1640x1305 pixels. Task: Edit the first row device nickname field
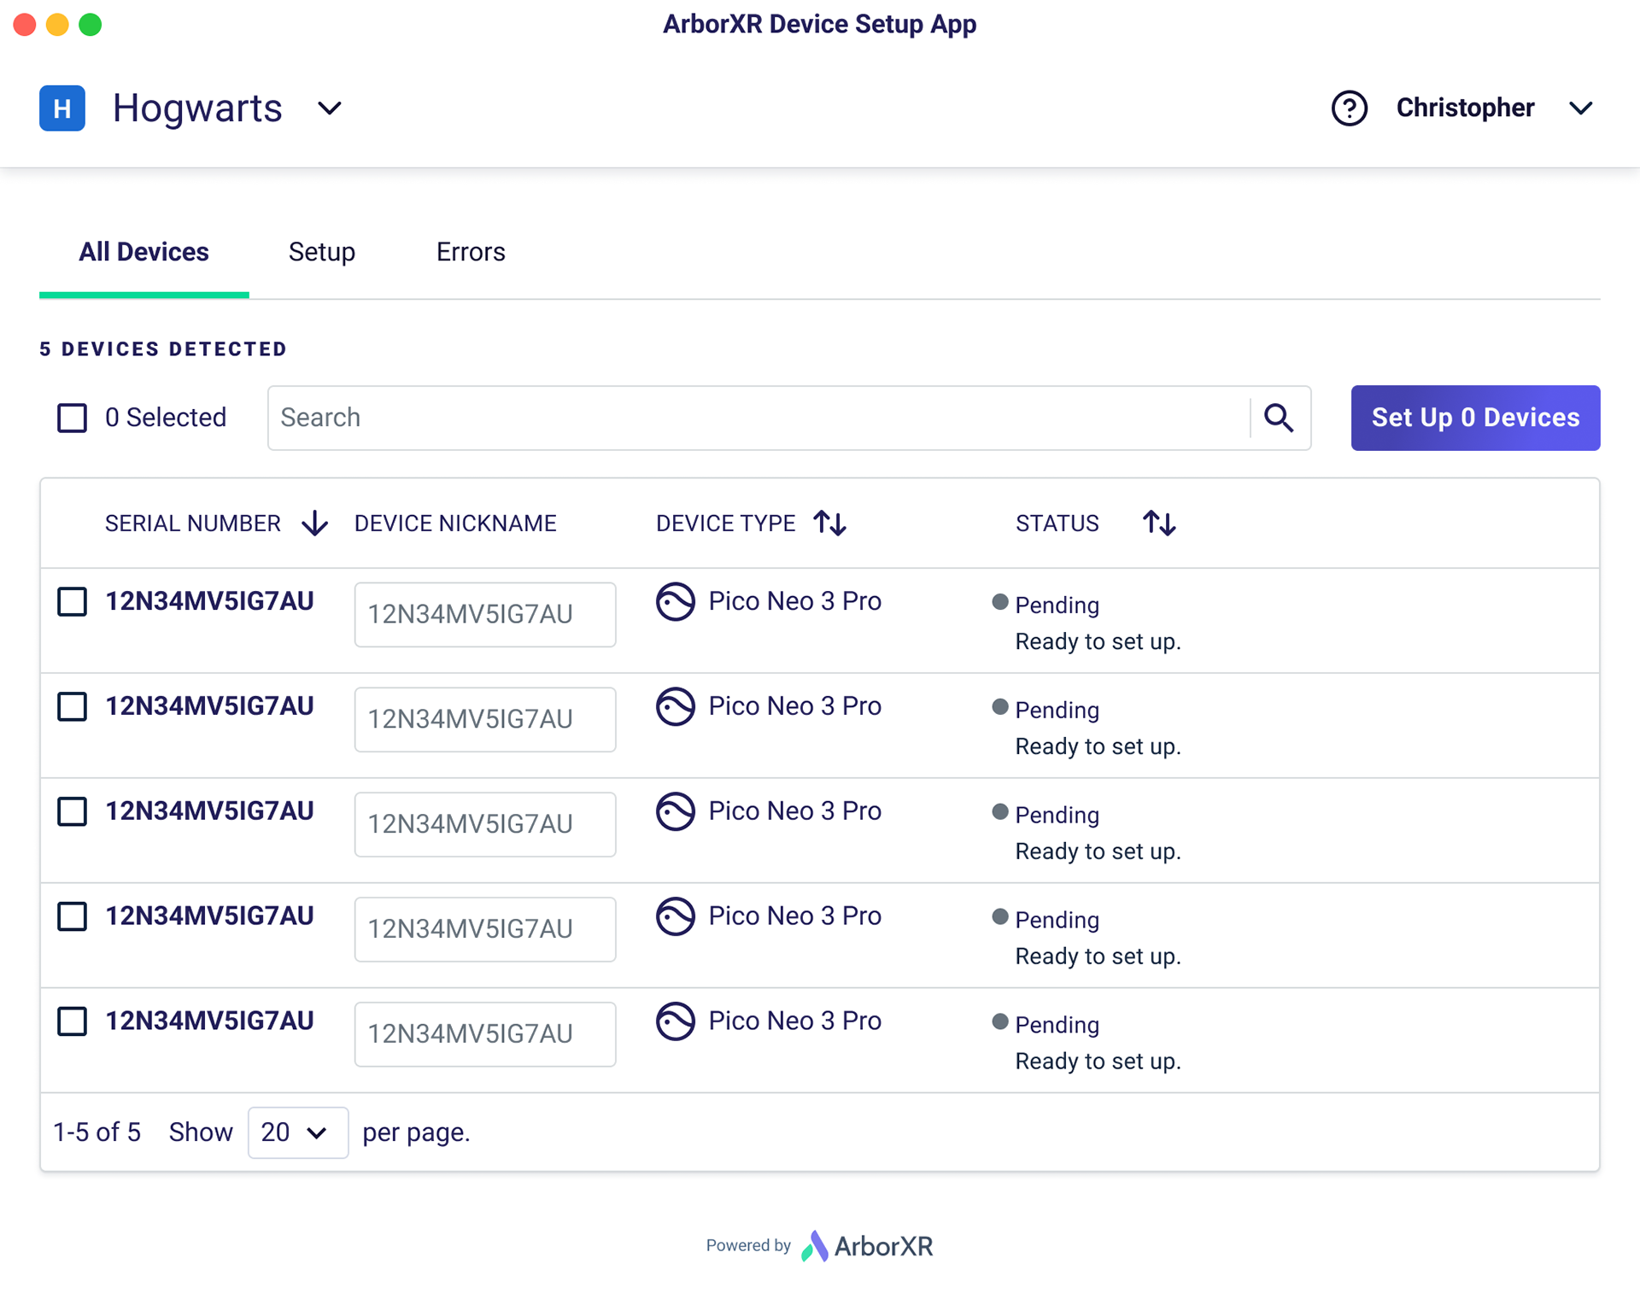[x=485, y=614]
